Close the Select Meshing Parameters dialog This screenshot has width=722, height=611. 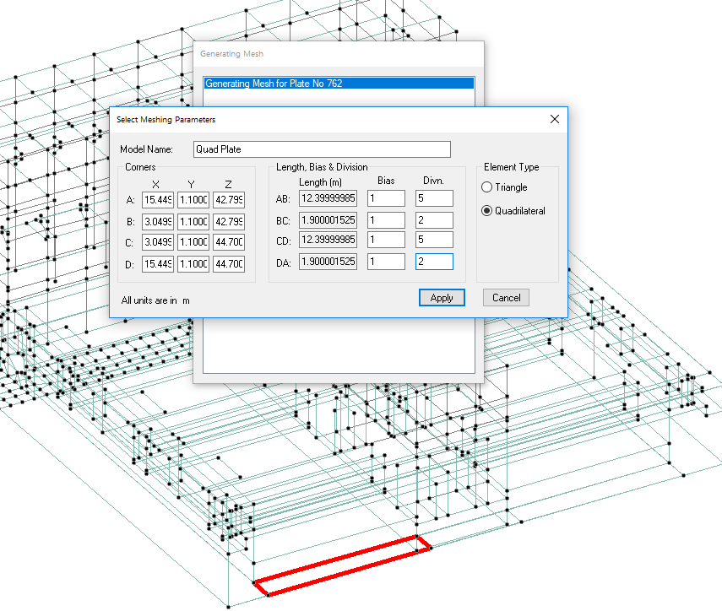pos(554,119)
